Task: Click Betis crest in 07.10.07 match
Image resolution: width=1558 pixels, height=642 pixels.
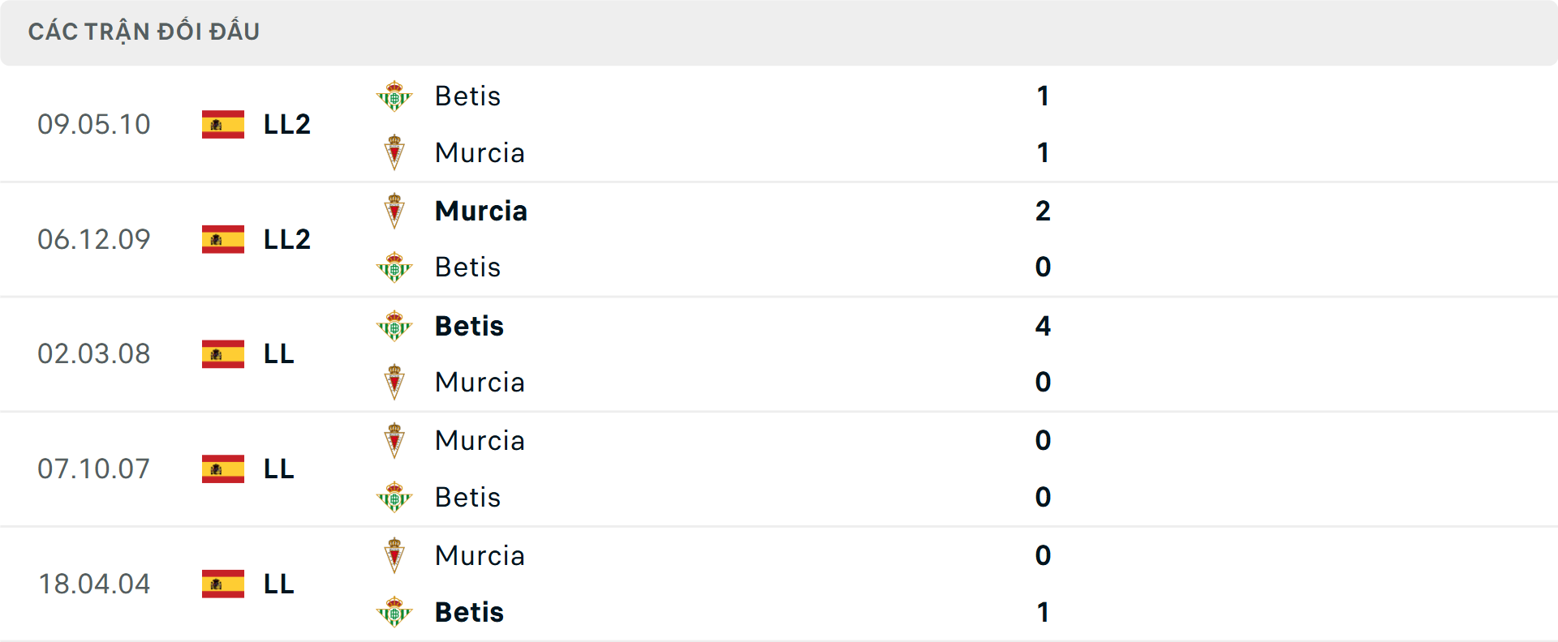Action: click(394, 497)
